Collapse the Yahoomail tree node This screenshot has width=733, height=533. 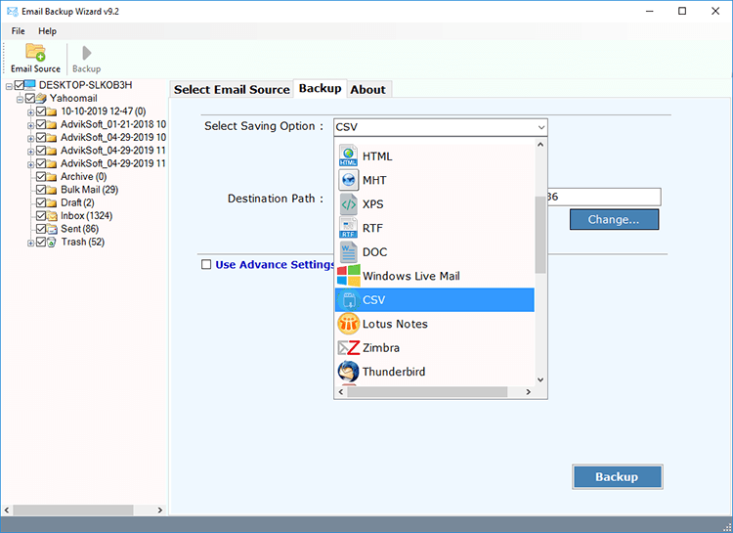[x=20, y=99]
